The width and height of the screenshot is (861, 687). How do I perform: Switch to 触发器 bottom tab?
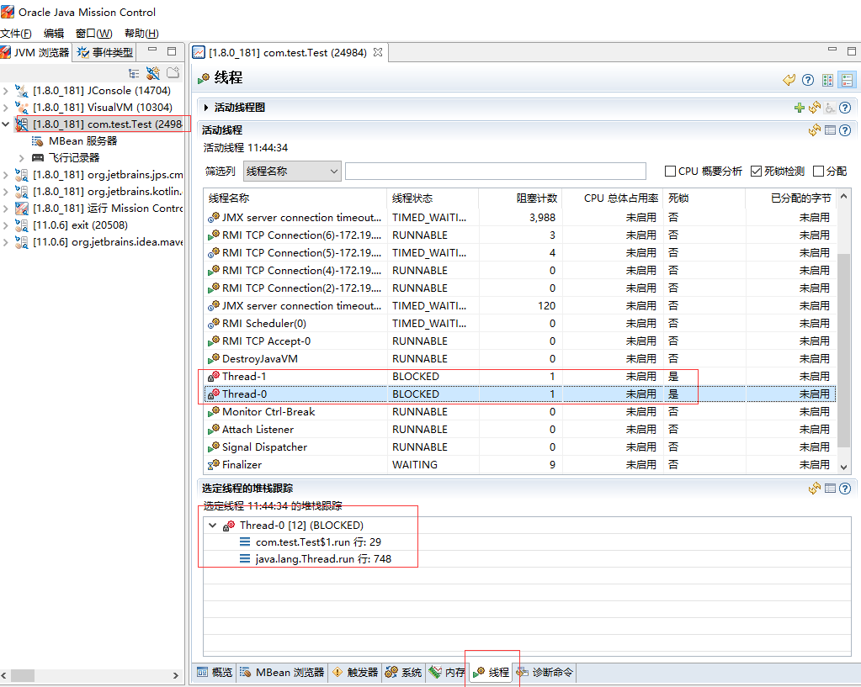(355, 672)
